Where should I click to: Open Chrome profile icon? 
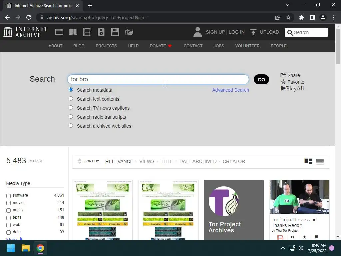[323, 17]
